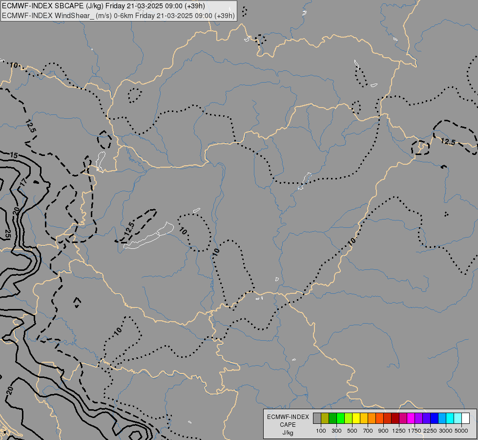Click the legend label 2250
The height and width of the screenshot is (440, 478).
430,431
